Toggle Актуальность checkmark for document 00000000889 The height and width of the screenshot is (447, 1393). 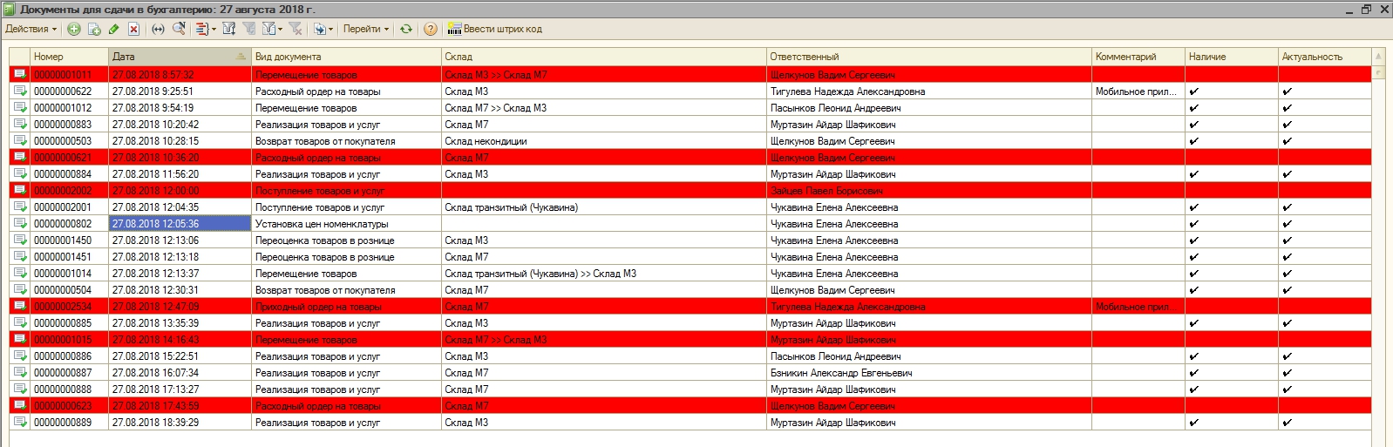tap(1287, 423)
